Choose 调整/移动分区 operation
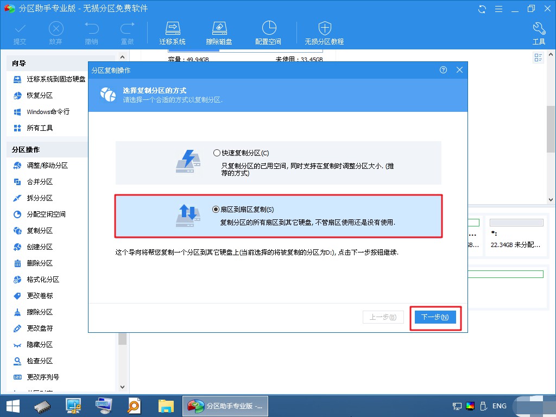Viewport: 556px width, 417px height. point(40,166)
